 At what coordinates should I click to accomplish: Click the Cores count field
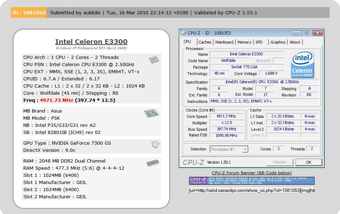coord(279,149)
